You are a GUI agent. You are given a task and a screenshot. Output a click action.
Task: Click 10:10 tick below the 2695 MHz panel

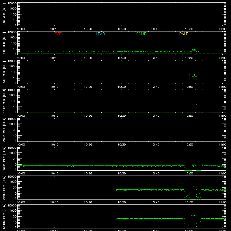[x=55, y=145]
